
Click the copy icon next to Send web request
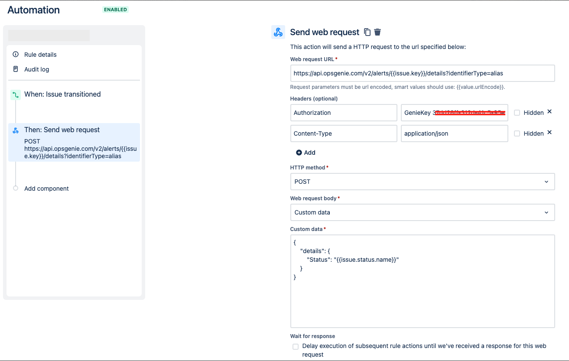coord(367,32)
